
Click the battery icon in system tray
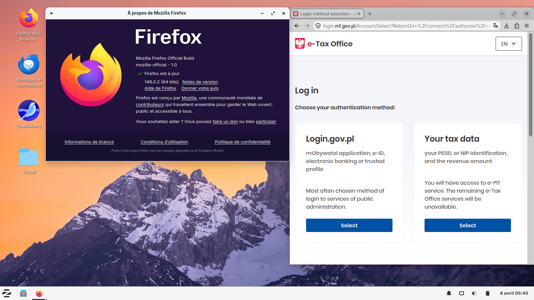487,293
